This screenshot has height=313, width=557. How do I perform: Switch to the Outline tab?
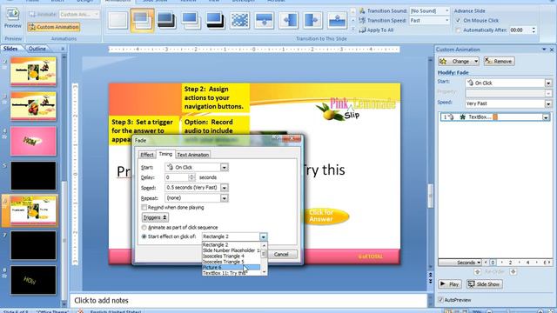pyautogui.click(x=37, y=49)
